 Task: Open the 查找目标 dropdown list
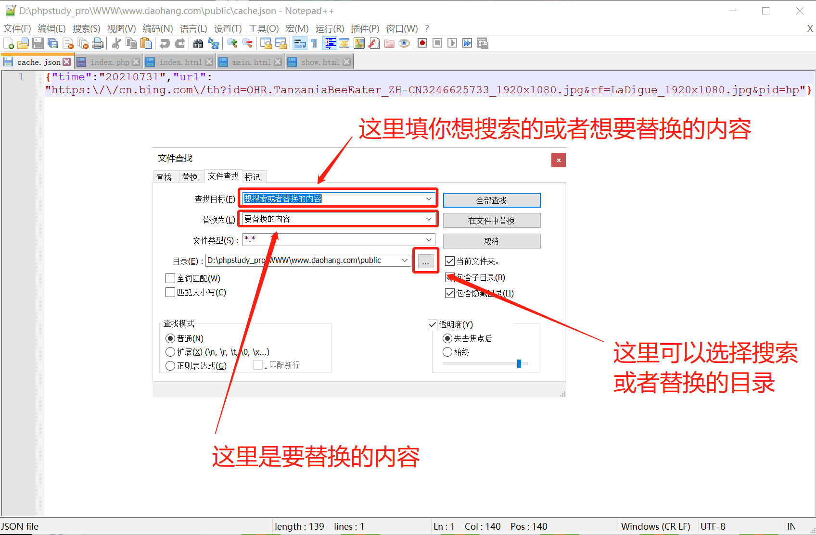coord(428,199)
